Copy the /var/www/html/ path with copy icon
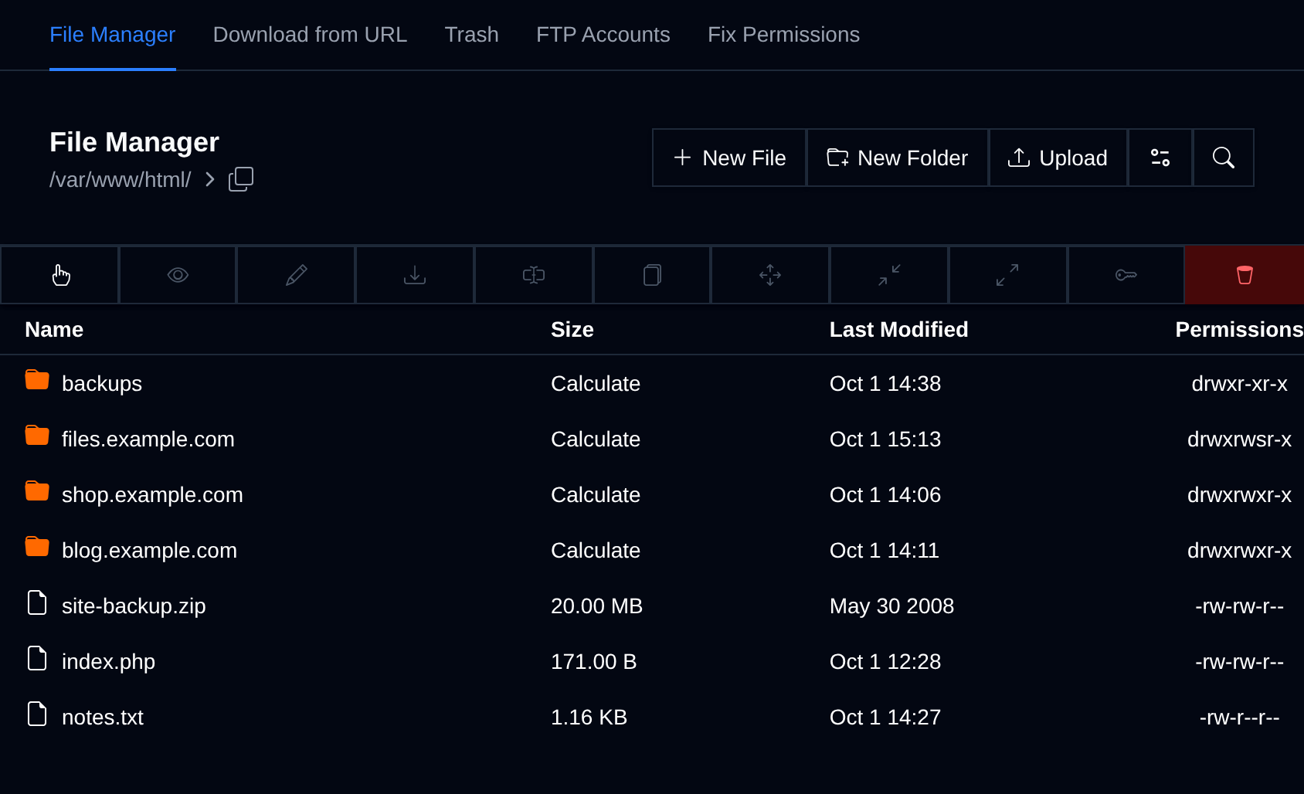The image size is (1304, 794). [x=241, y=179]
